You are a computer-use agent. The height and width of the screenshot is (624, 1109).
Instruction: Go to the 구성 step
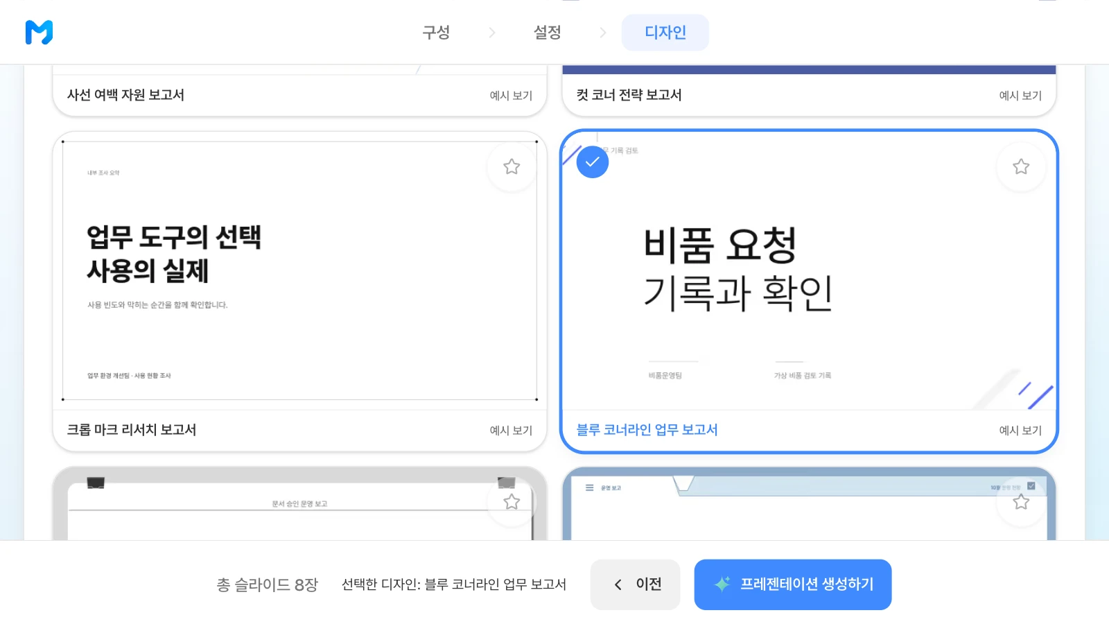436,33
